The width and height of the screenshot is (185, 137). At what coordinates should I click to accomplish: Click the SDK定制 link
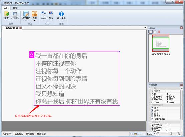pyautogui.click(x=30, y=134)
